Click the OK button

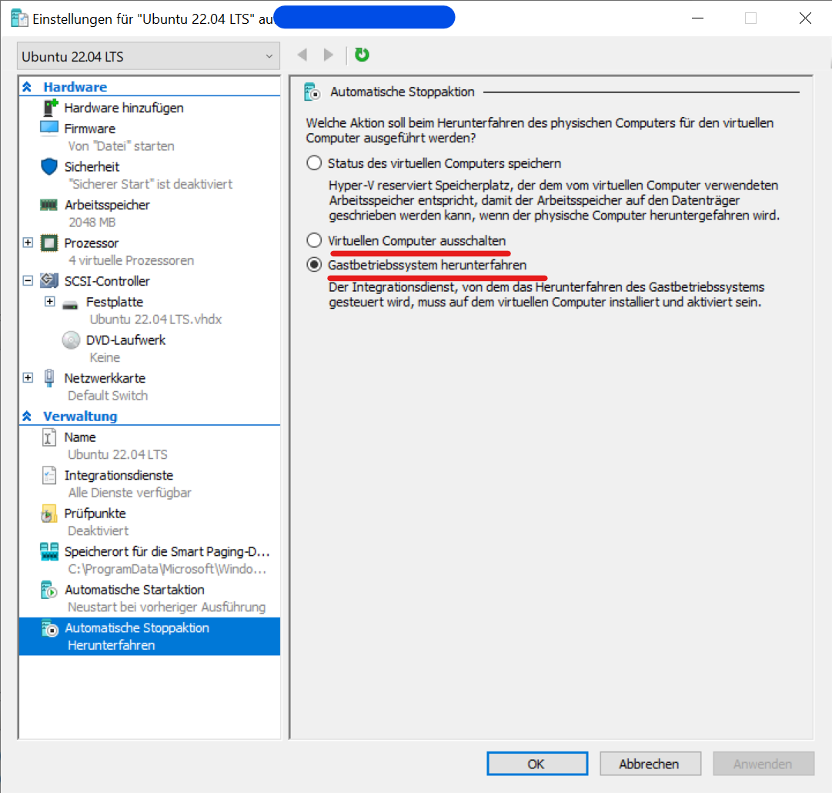click(537, 764)
